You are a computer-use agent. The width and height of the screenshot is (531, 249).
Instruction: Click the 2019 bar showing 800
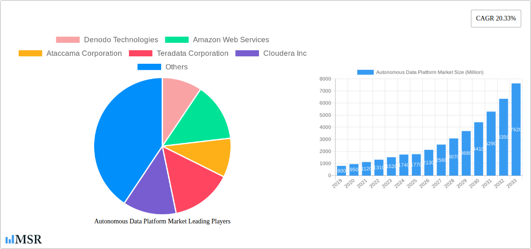(x=341, y=171)
